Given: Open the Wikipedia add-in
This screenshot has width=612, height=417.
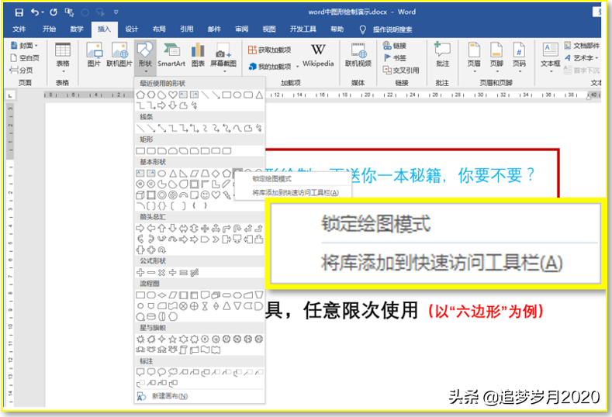Looking at the screenshot, I should click(x=318, y=55).
